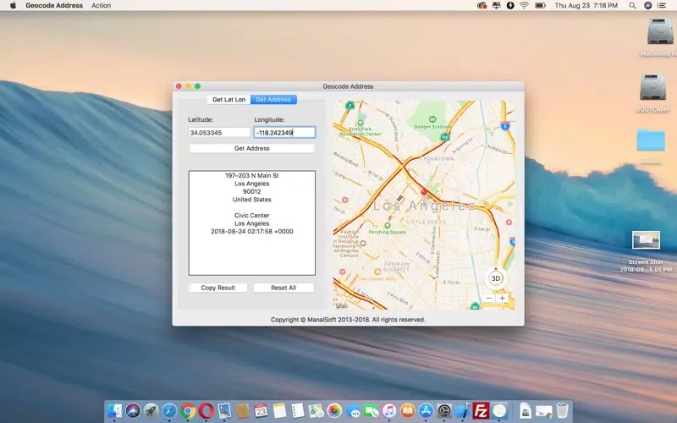
Task: Click the red location pin on the map
Action: [424, 193]
